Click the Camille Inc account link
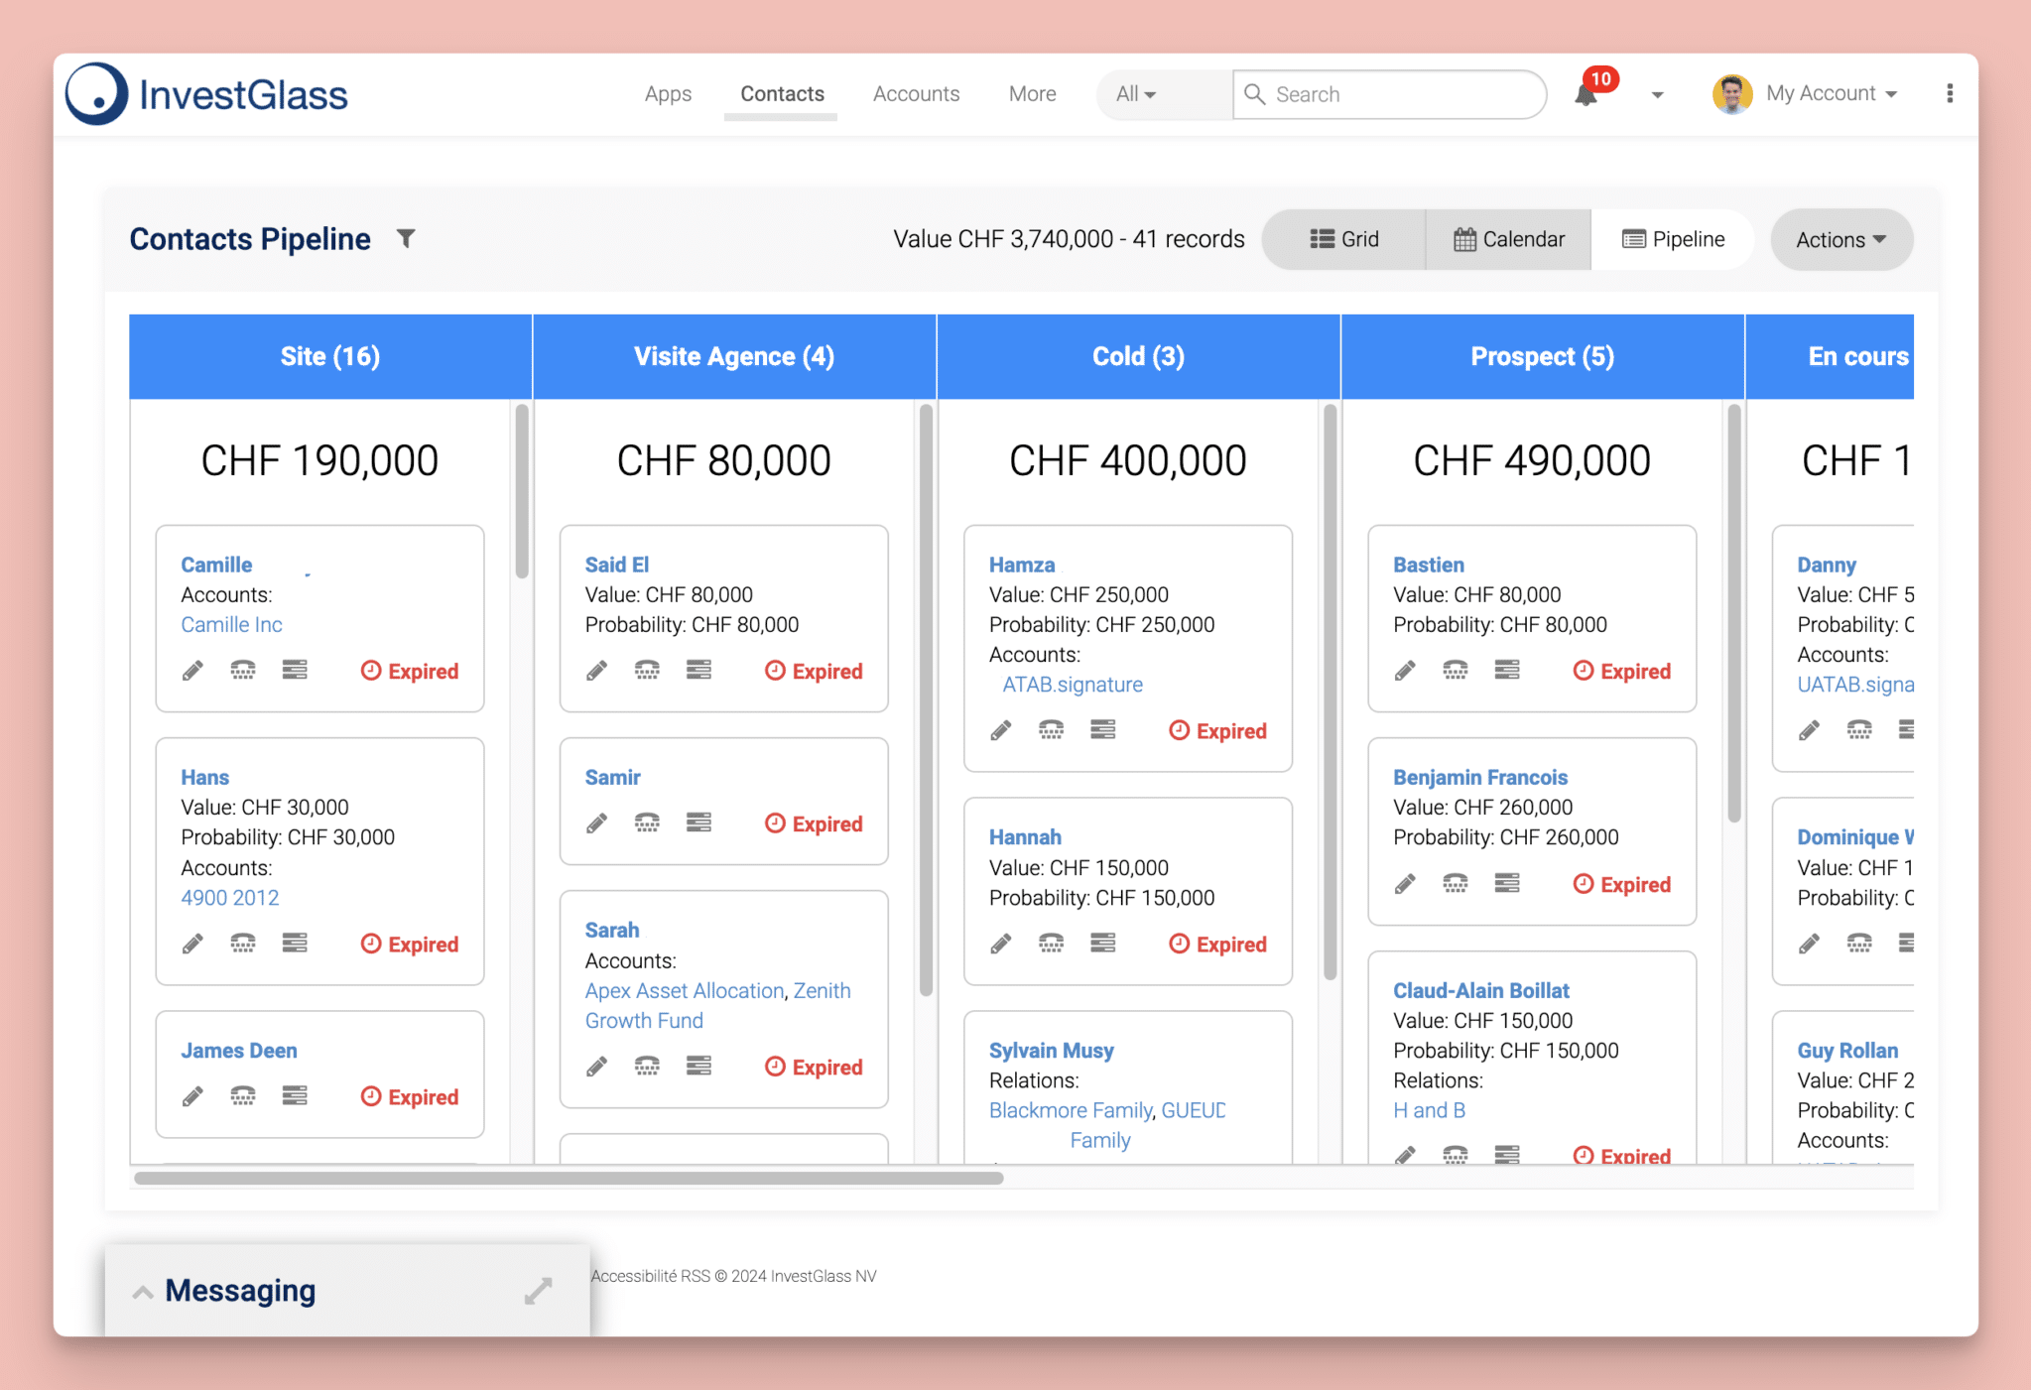2031x1390 pixels. (x=231, y=624)
